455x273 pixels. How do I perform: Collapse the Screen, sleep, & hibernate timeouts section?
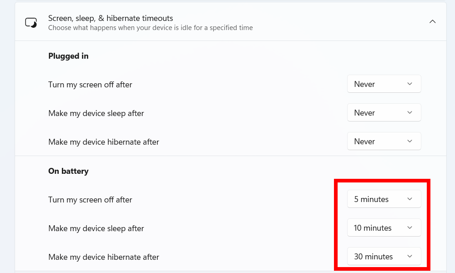tap(432, 21)
